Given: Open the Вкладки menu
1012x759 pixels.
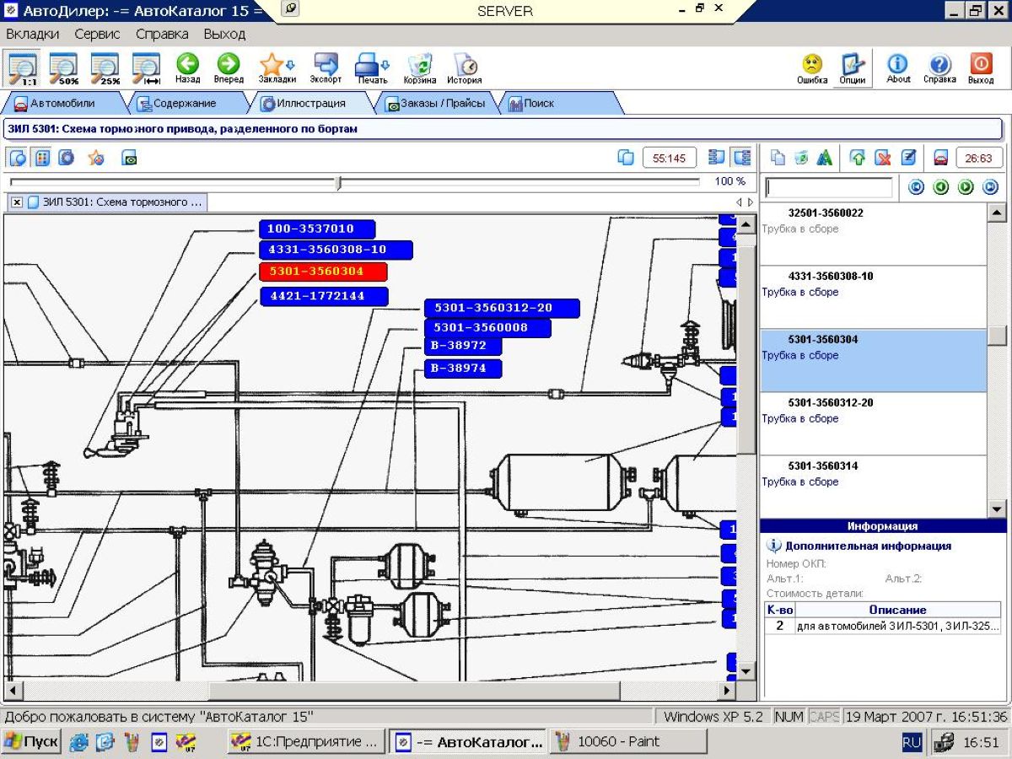Looking at the screenshot, I should [33, 34].
